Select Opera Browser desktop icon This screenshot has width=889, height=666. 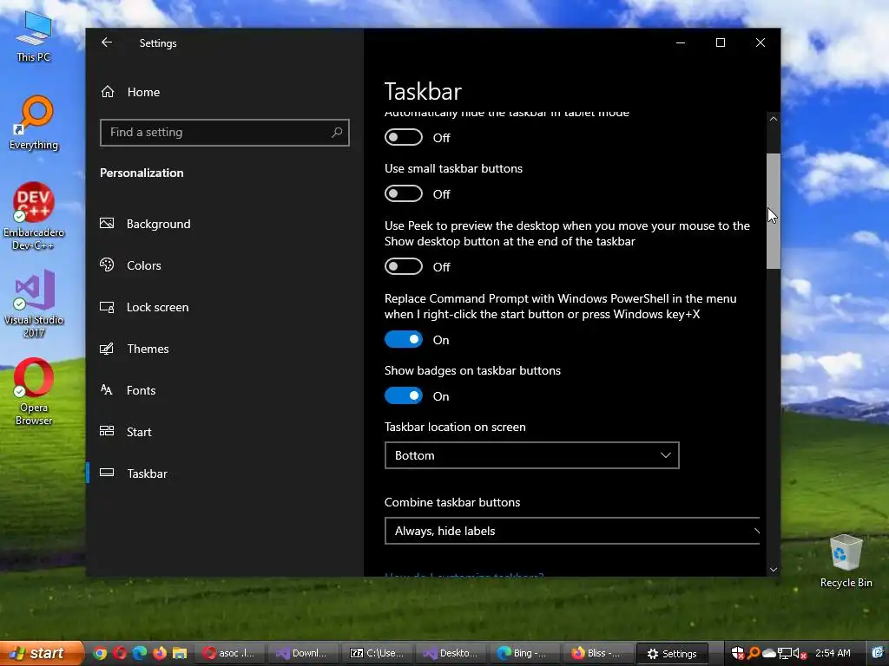[34, 392]
